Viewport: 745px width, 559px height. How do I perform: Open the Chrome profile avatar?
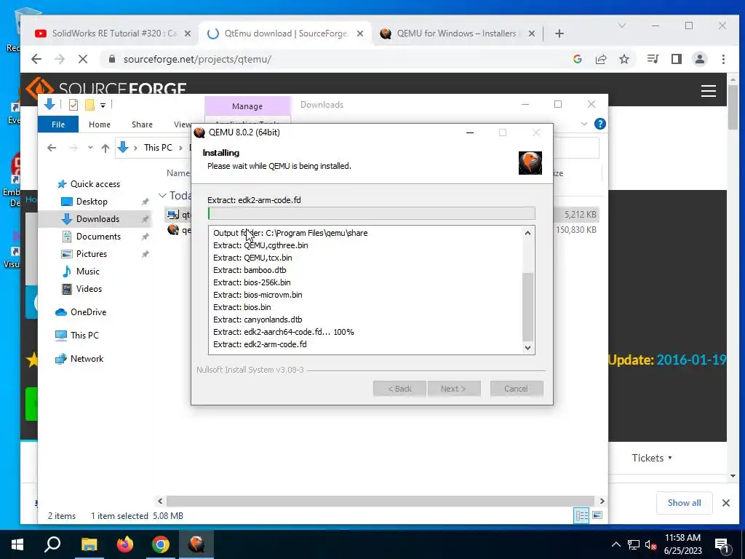click(700, 59)
